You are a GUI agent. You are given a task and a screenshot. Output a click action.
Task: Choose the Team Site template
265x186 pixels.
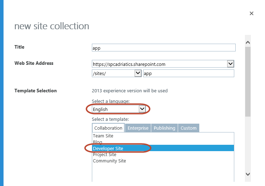(x=103, y=136)
